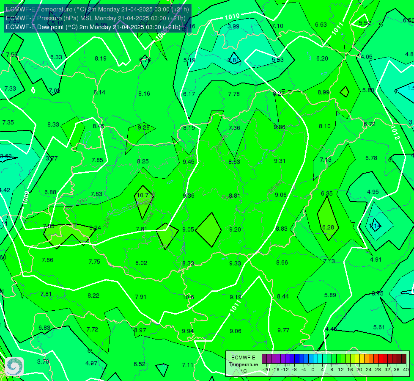Click the 9.28 temperature value
Screen dimensions: 414x381
(144, 127)
